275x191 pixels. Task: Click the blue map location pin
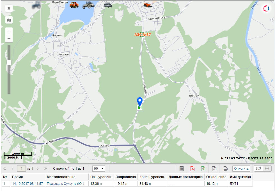coord(140,102)
